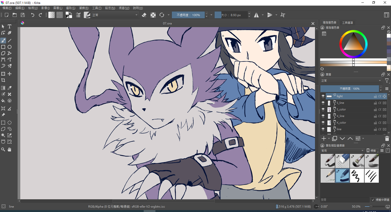The image size is (391, 212).
Task: Open the brush editor settings
Action: (x=78, y=15)
